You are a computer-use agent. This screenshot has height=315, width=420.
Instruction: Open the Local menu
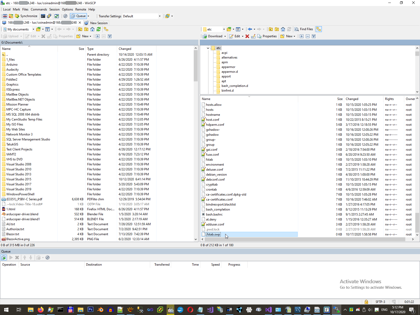(x=7, y=9)
